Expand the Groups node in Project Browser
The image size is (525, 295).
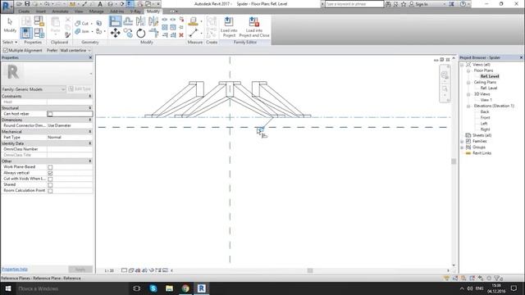pos(462,147)
